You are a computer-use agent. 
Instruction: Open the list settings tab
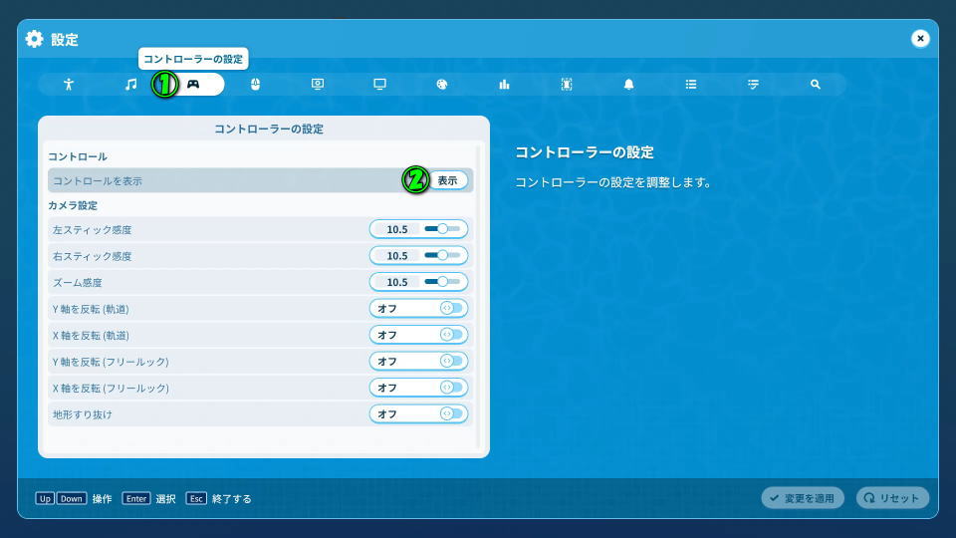point(691,85)
